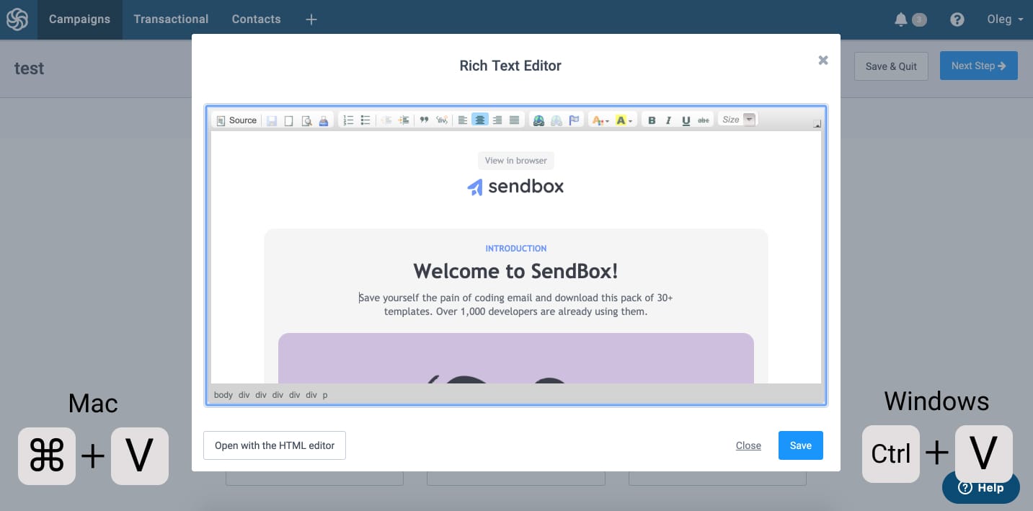Toggle bold formatting
Screen dimensions: 1033x511
(652, 120)
